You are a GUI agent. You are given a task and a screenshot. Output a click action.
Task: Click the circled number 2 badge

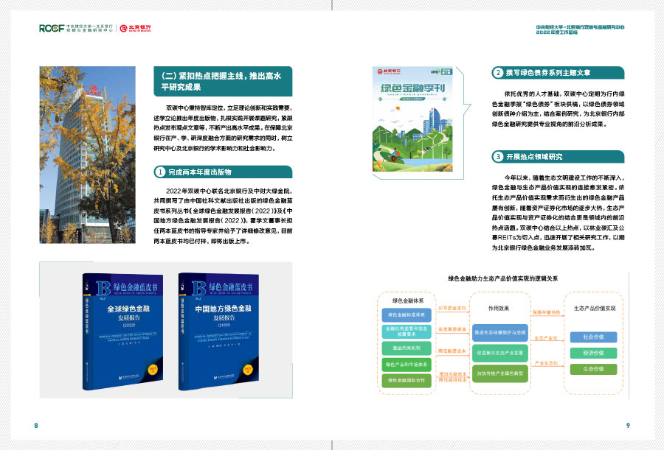(499, 73)
